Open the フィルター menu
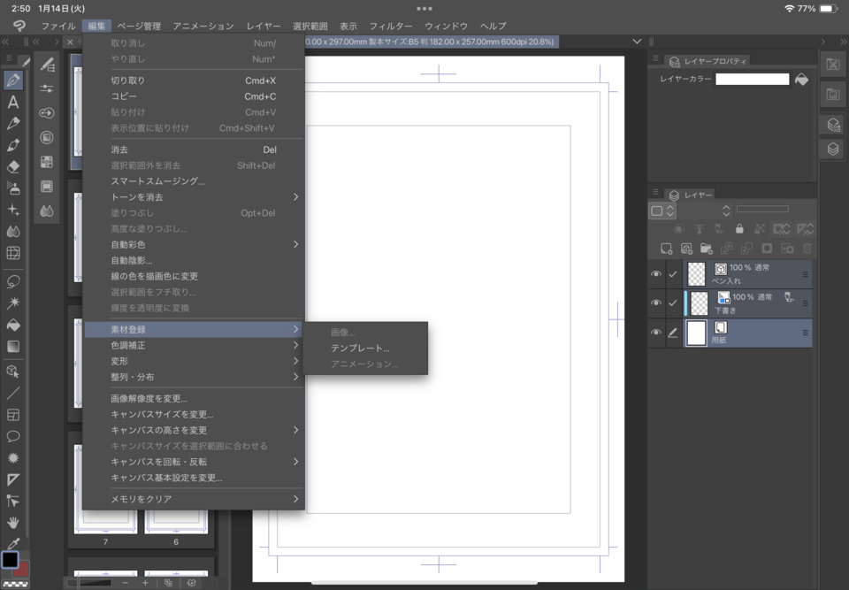 [x=390, y=27]
